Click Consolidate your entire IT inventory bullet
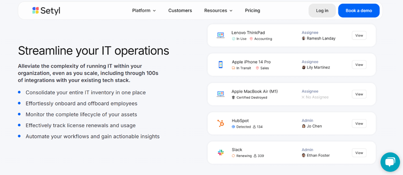Screen dimensions: 403x175 [86, 92]
